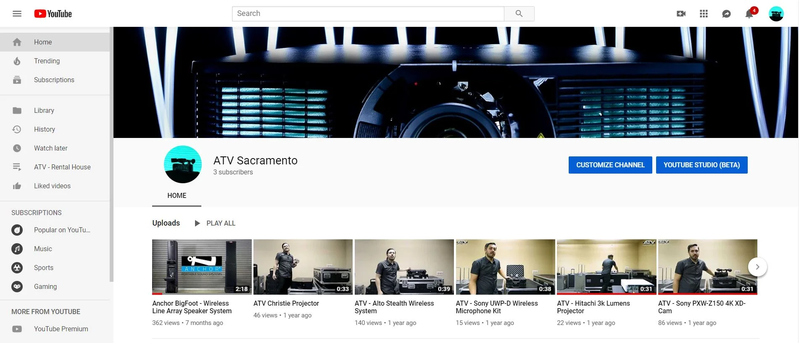Open the ATV Christie Projector thumbnail
799x343 pixels.
tap(303, 267)
